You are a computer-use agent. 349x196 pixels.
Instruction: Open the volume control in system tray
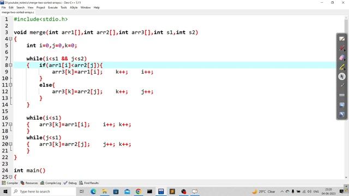(309, 191)
